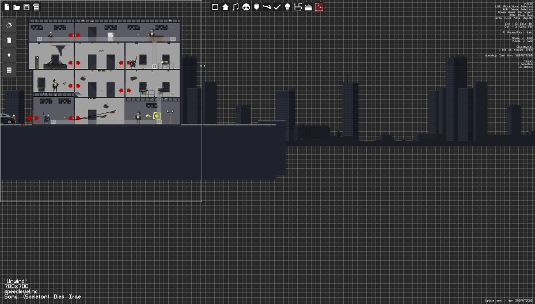Select the grandfather clock in the second-floor room
The height and width of the screenshot is (304, 535).
point(37,62)
